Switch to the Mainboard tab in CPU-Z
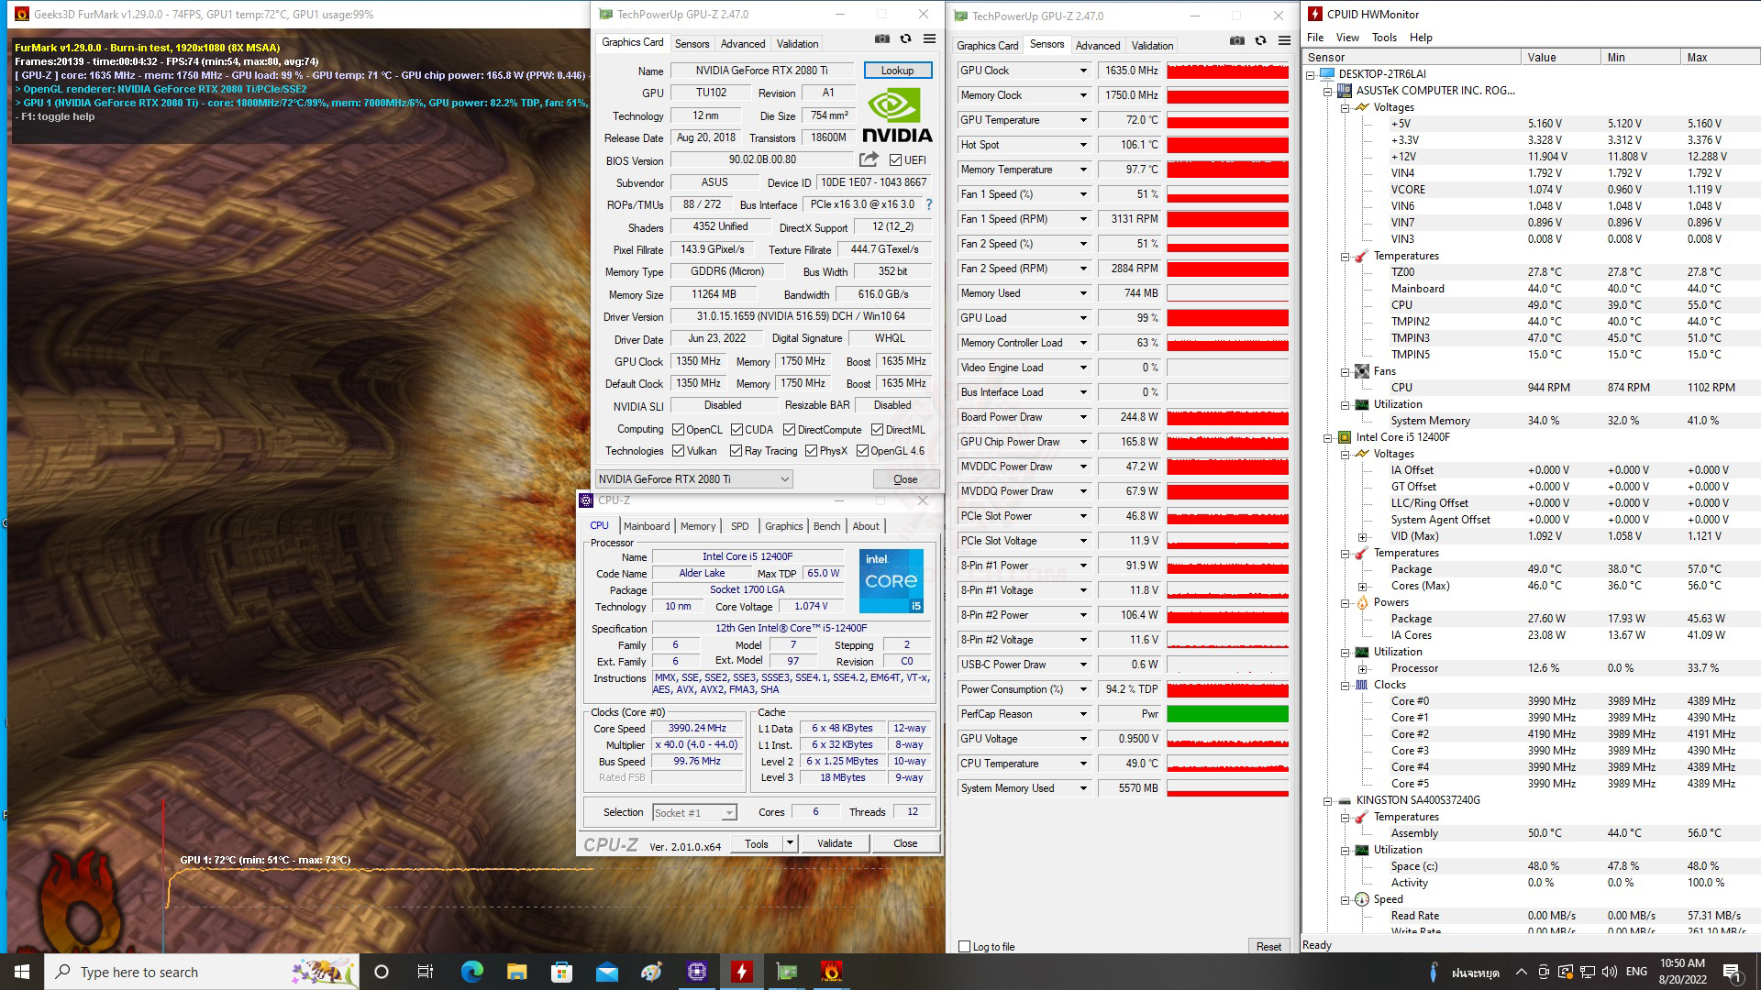The height and width of the screenshot is (990, 1761). [647, 526]
